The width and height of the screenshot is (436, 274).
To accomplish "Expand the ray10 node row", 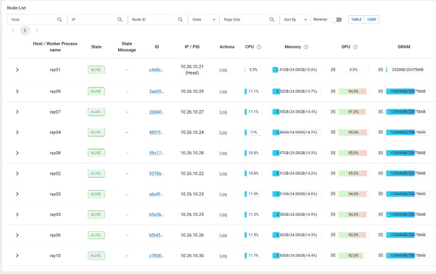I will pos(17,256).
